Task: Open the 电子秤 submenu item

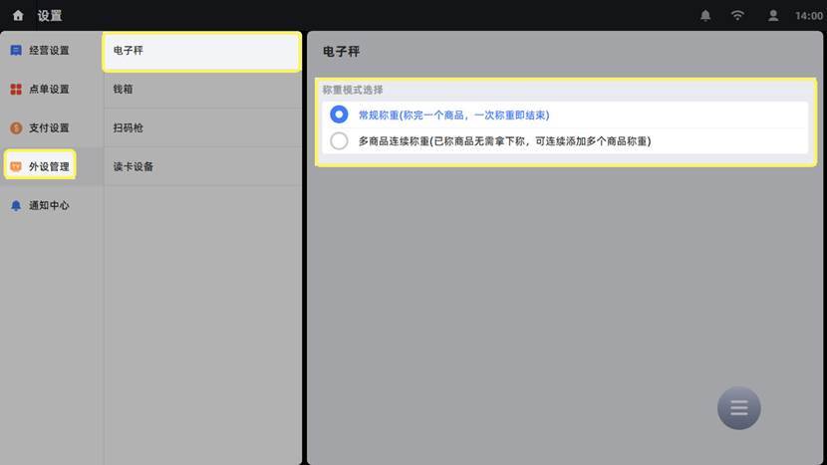Action: tap(202, 51)
